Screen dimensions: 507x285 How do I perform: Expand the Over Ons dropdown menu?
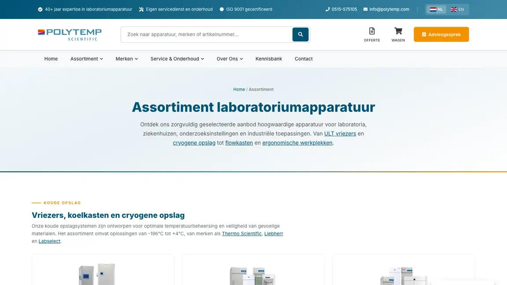[x=230, y=59]
